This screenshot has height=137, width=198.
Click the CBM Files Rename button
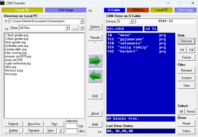tap(186, 70)
